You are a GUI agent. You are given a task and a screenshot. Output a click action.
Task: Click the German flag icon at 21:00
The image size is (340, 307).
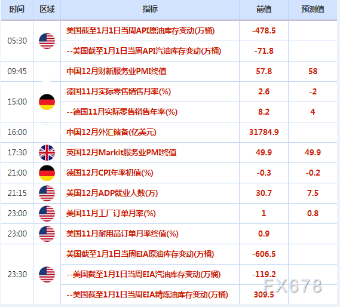pos(47,173)
